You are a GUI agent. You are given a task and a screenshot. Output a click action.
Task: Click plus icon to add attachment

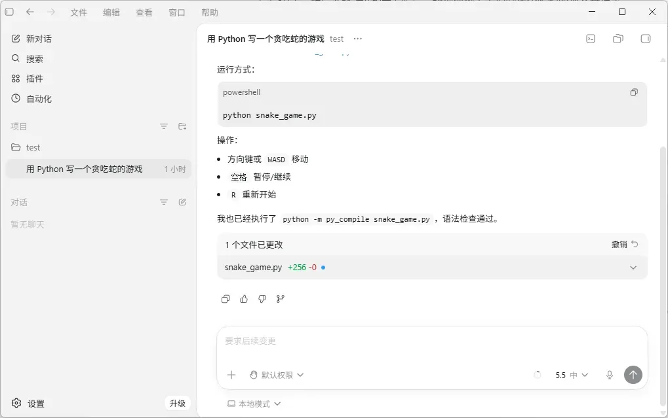(231, 375)
